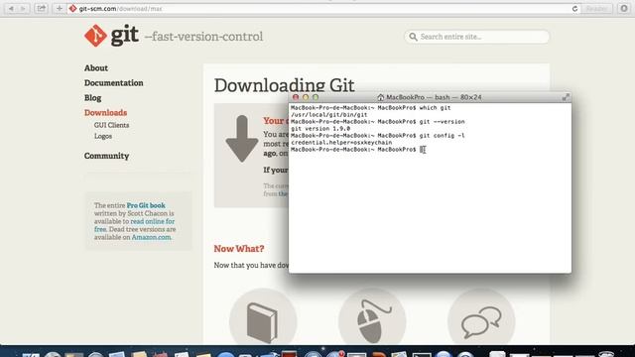This screenshot has width=635, height=357.
Task: Close the Terminal window with the red button
Action: [296, 97]
